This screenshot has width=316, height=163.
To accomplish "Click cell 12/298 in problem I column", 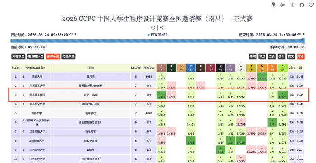I will tap(241, 122).
